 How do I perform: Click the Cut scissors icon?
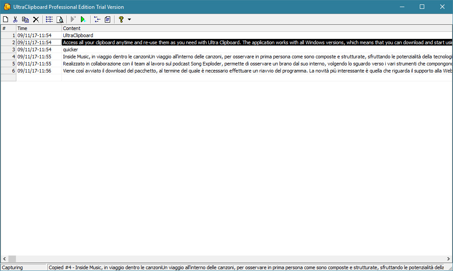click(15, 19)
